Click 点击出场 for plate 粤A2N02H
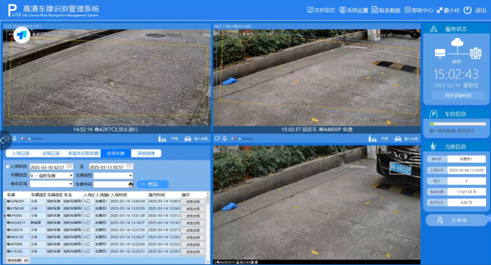Image resolution: width=491 pixels, height=265 pixels. [193, 201]
